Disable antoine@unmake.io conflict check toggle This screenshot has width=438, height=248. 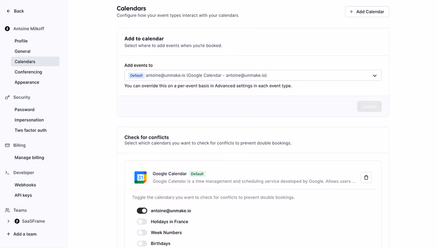tap(142, 210)
